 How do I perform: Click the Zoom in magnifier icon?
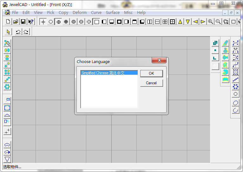pos(210,22)
